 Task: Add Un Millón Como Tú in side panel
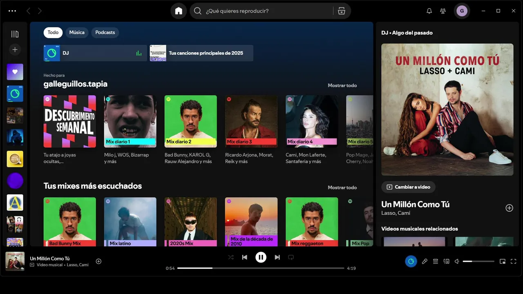[509, 208]
